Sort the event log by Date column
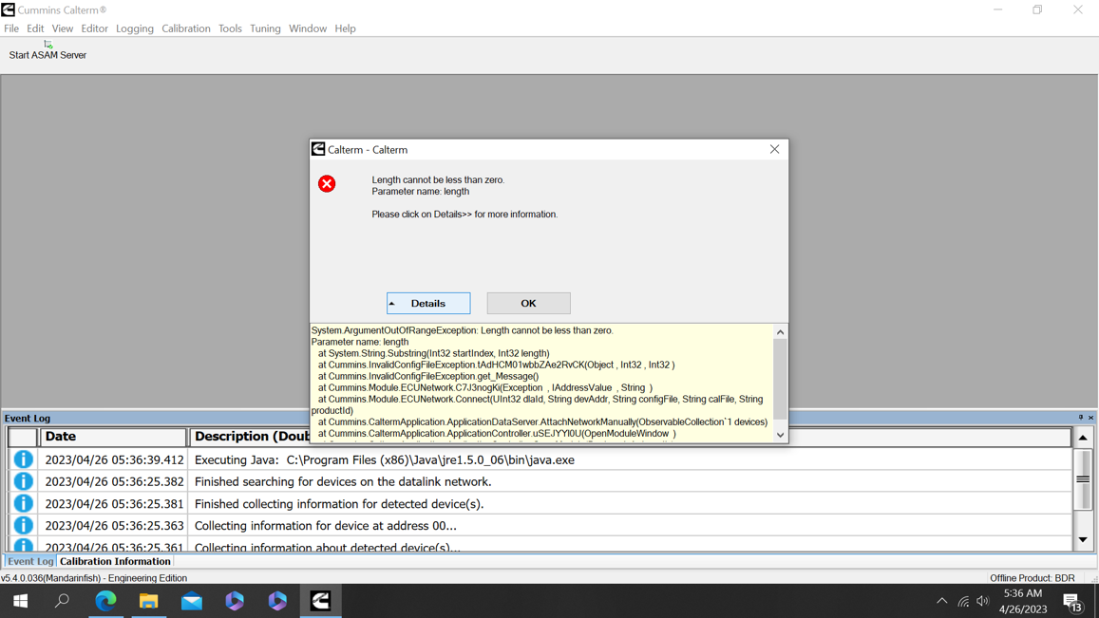This screenshot has width=1099, height=618. pos(114,437)
